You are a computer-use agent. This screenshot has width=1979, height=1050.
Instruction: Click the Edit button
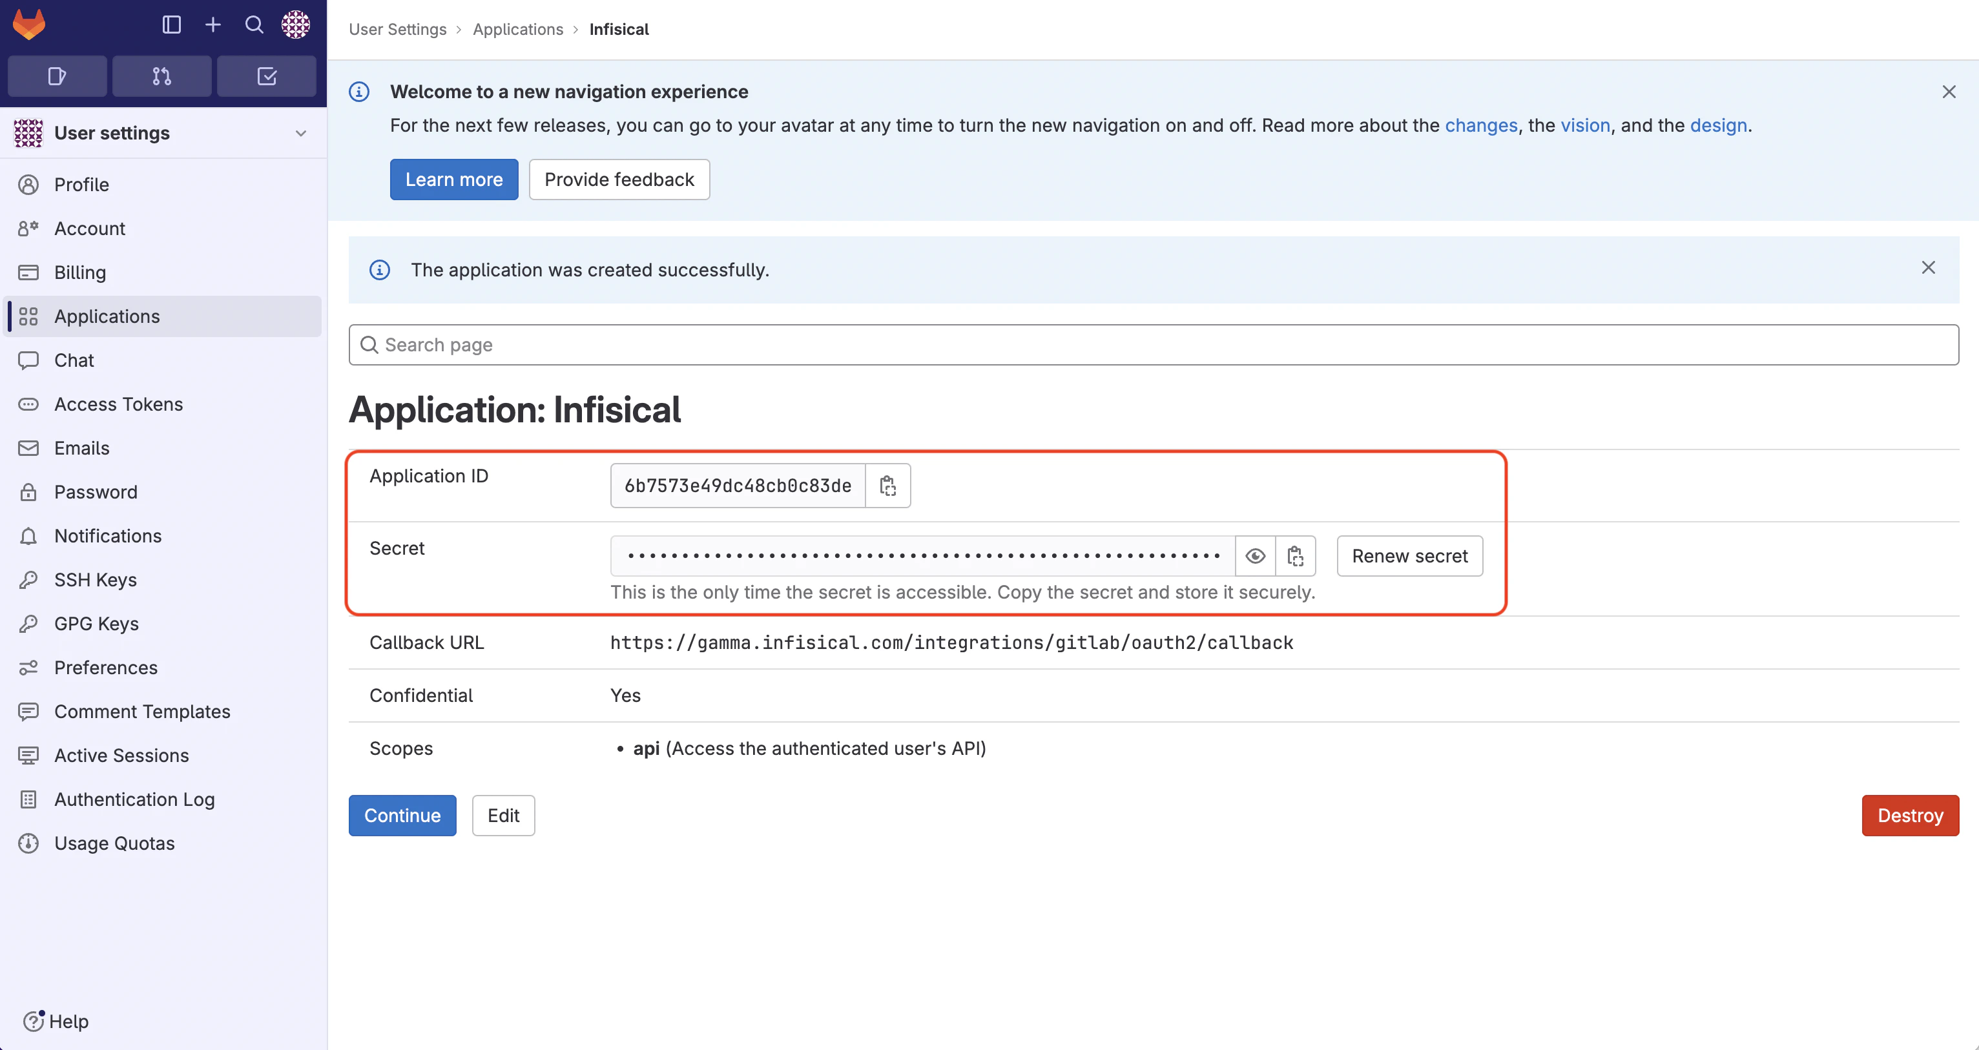pyautogui.click(x=503, y=816)
